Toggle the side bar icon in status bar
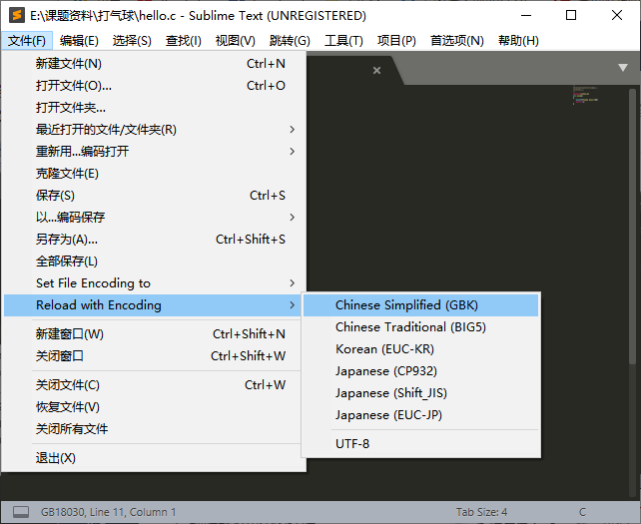This screenshot has height=524, width=641. pos(21,512)
